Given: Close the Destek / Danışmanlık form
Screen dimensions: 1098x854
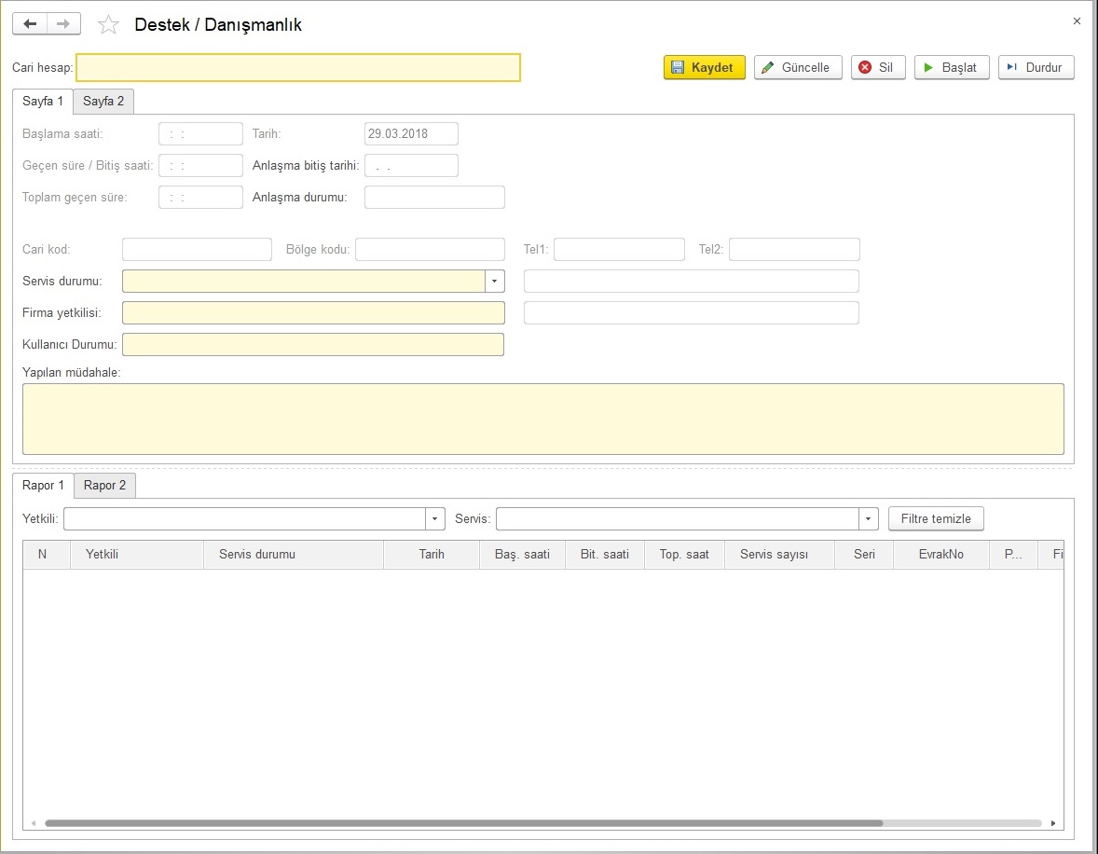Looking at the screenshot, I should point(1077,21).
